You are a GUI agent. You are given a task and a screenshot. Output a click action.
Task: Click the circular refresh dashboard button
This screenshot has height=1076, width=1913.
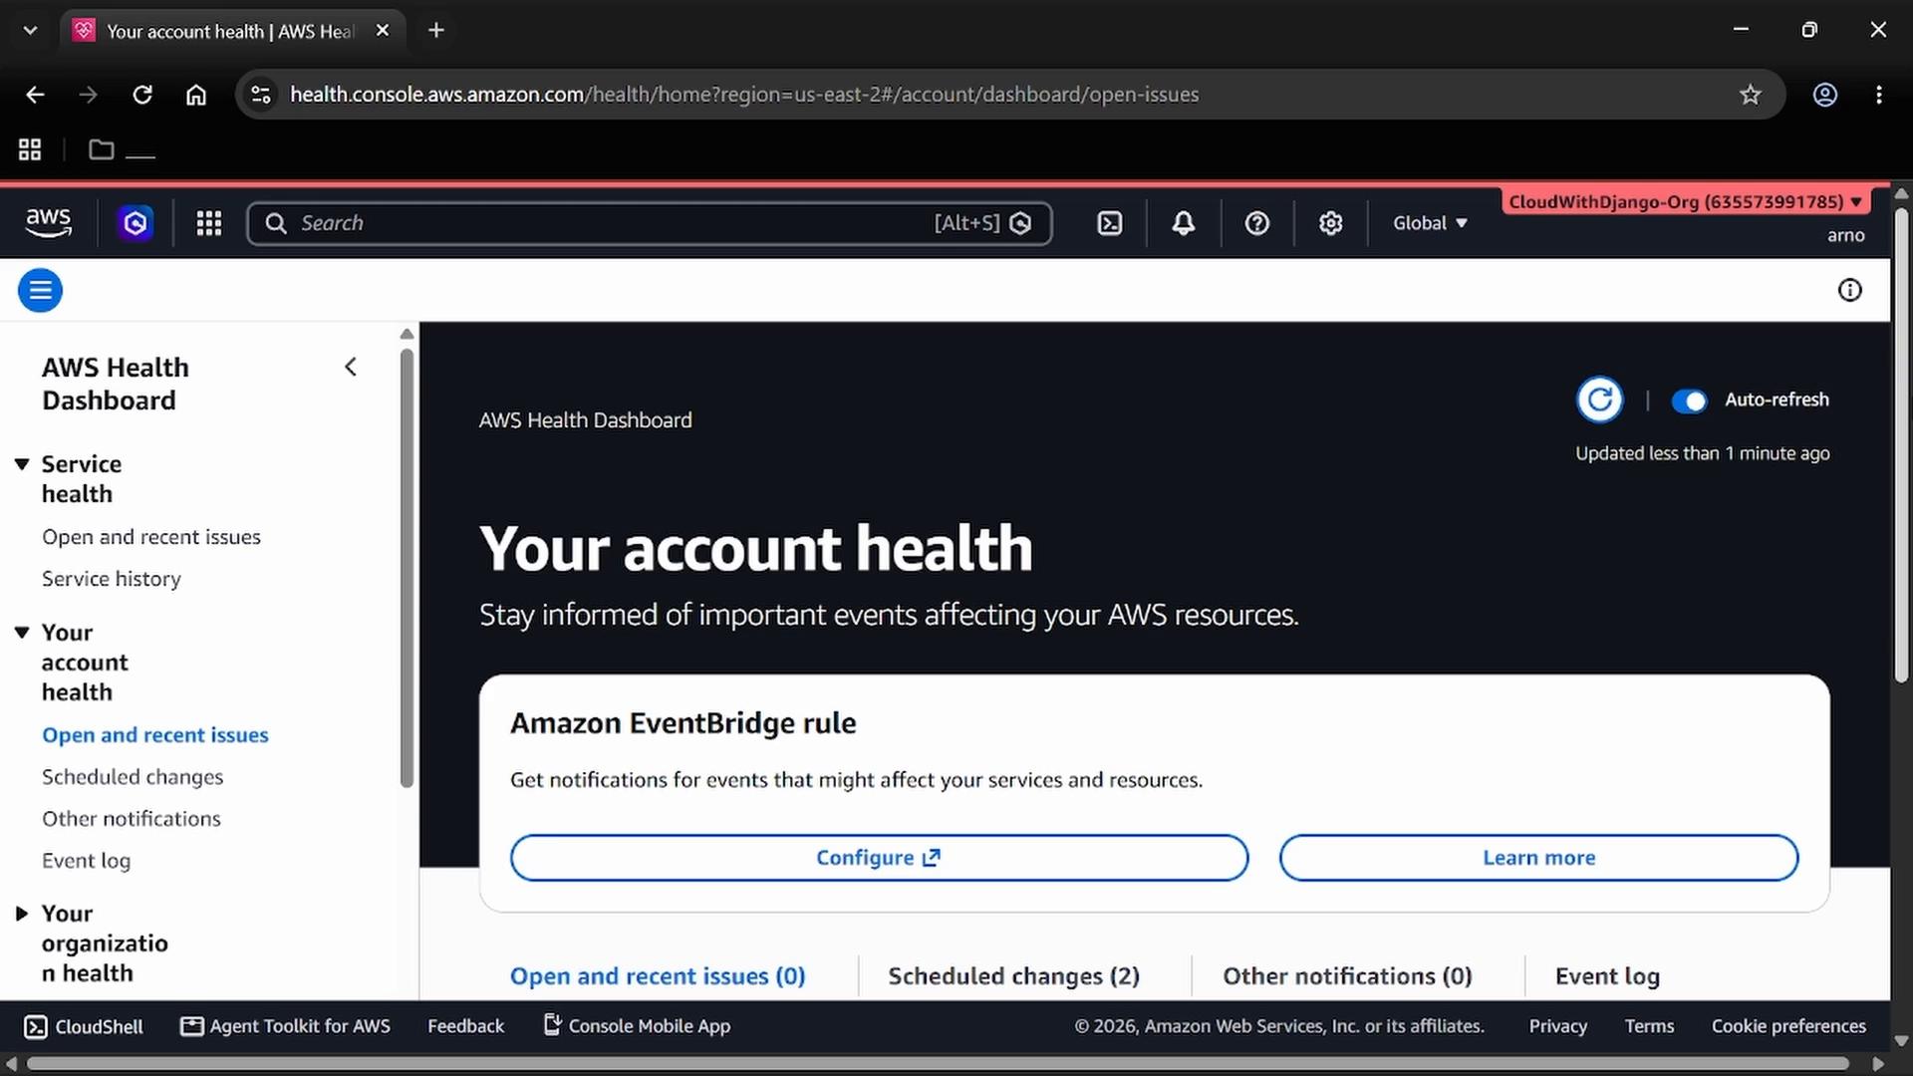1599,400
